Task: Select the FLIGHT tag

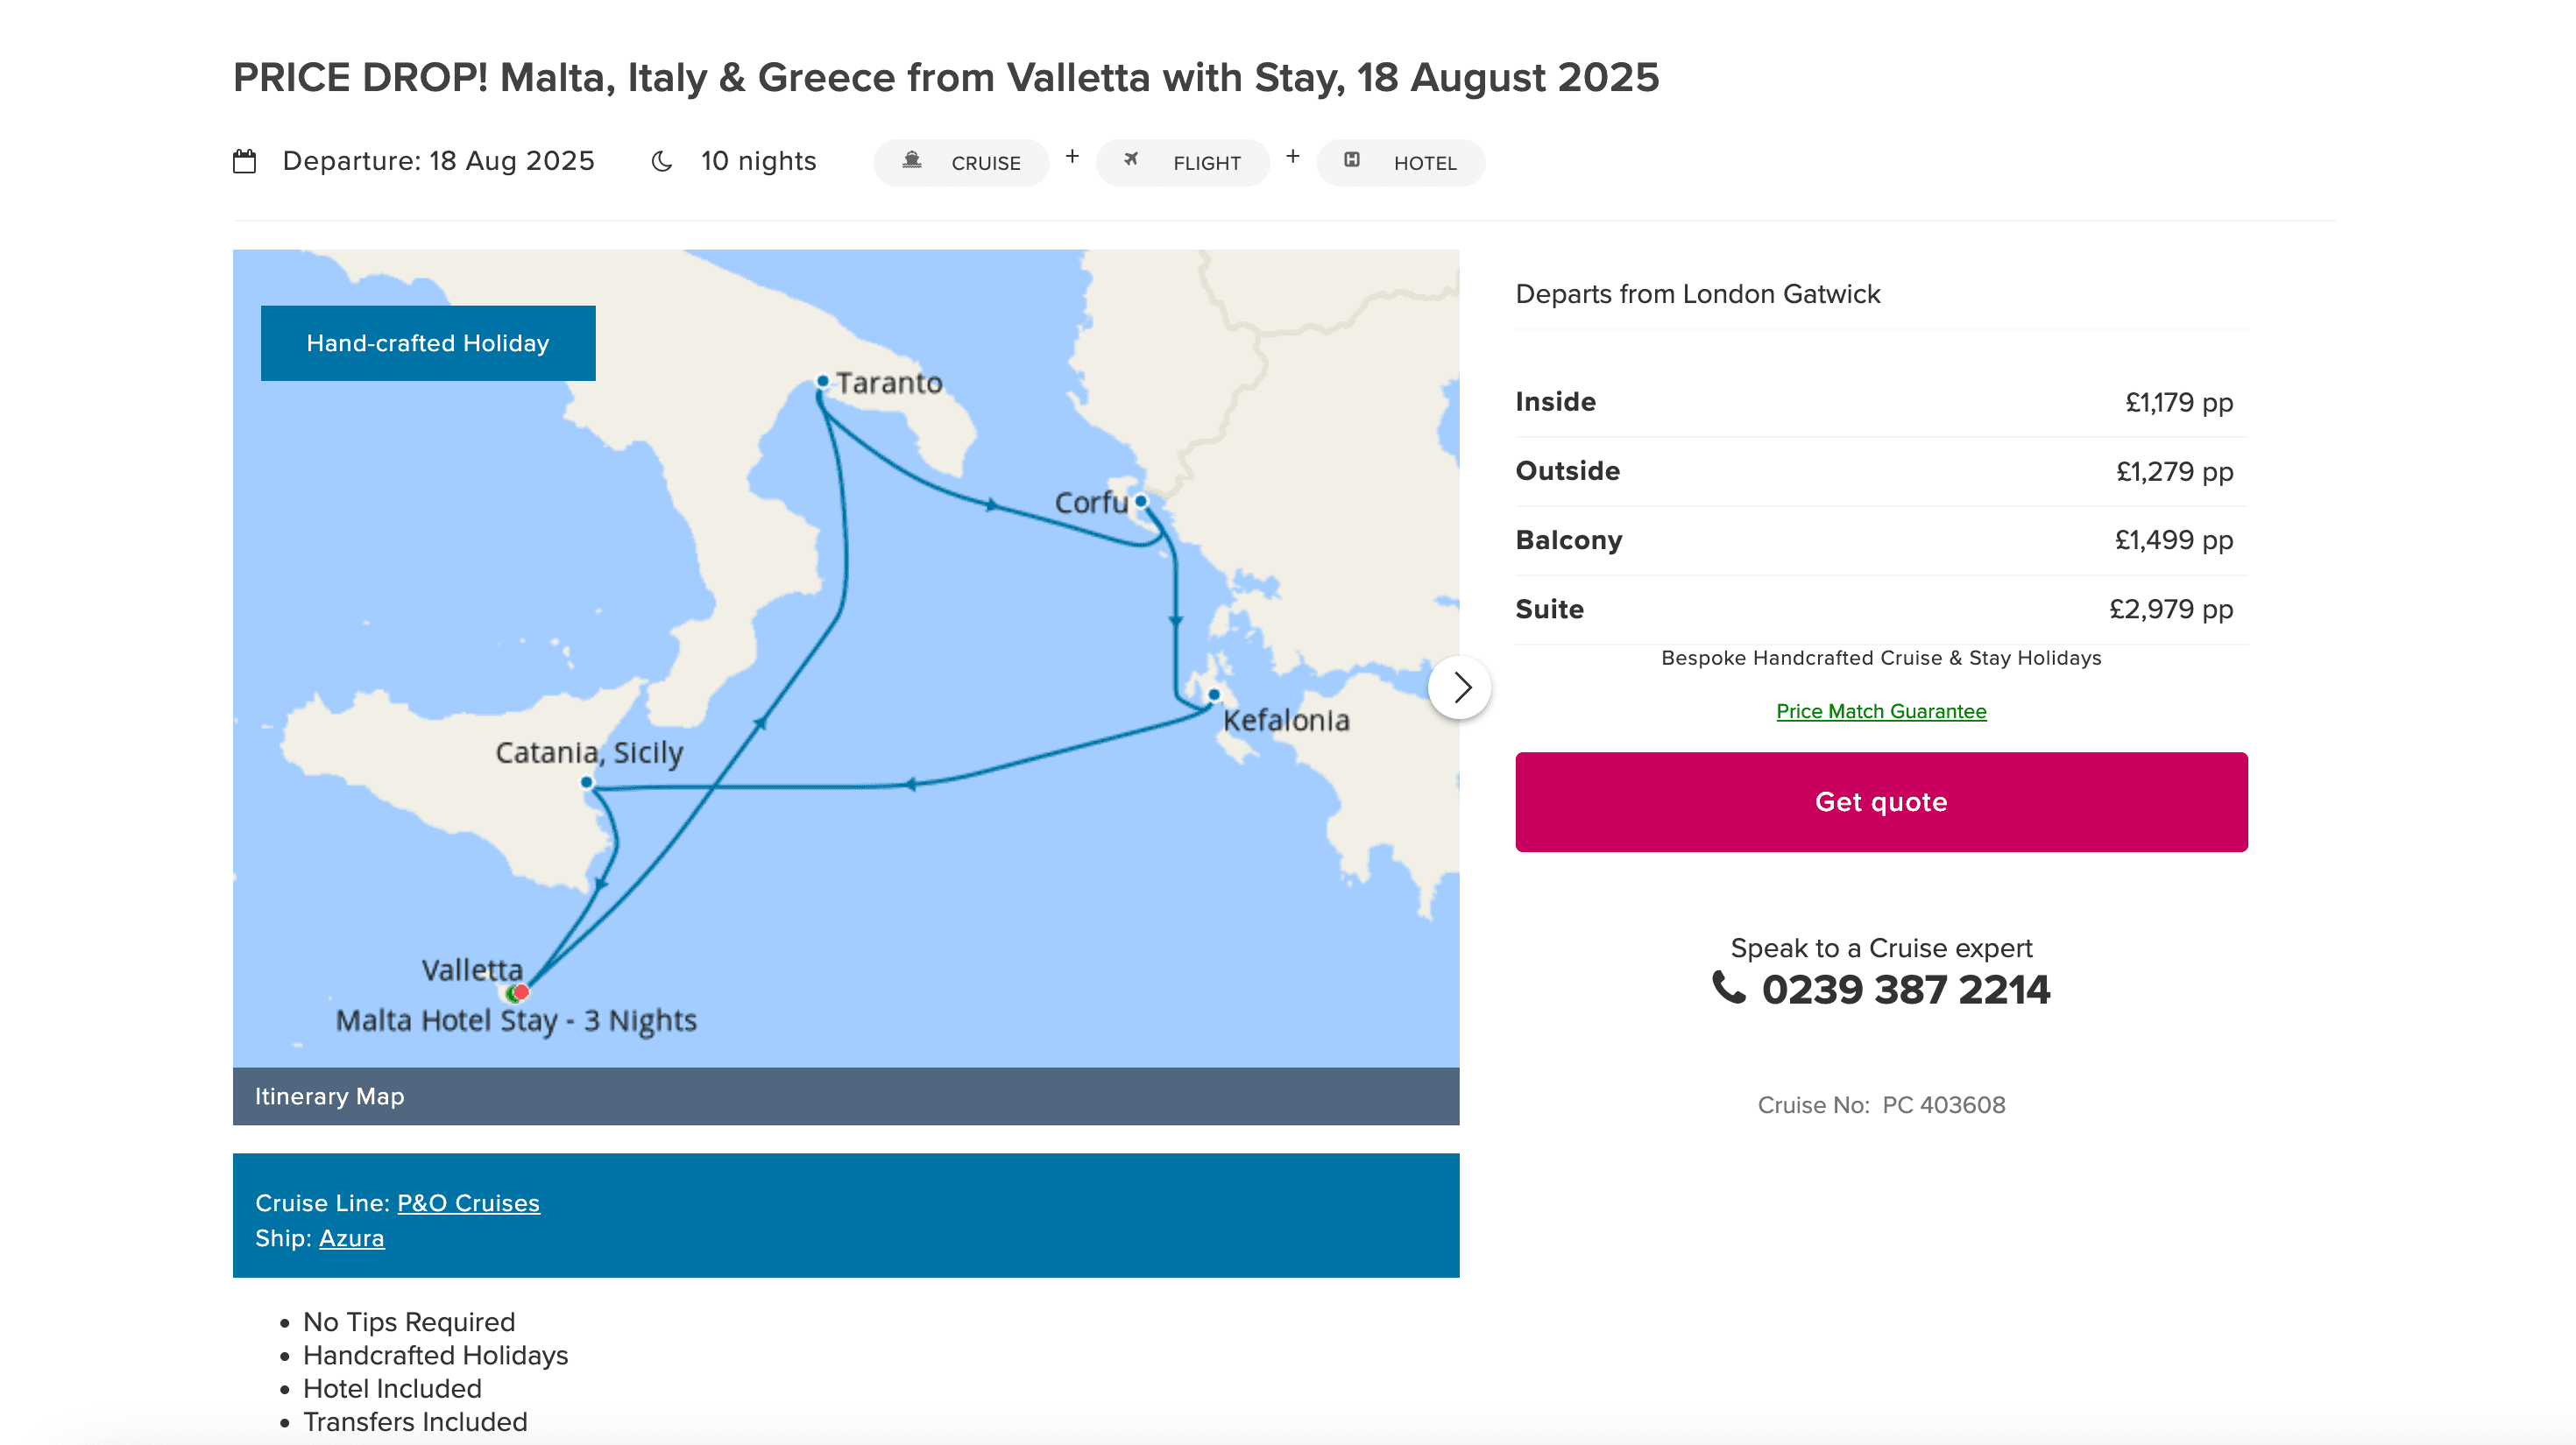Action: pyautogui.click(x=1183, y=163)
